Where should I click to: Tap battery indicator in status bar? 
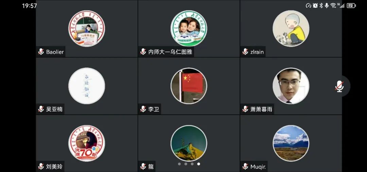pos(351,6)
